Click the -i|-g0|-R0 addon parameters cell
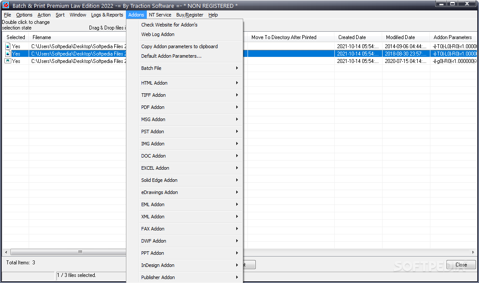This screenshot has width=479, height=283. 454,61
